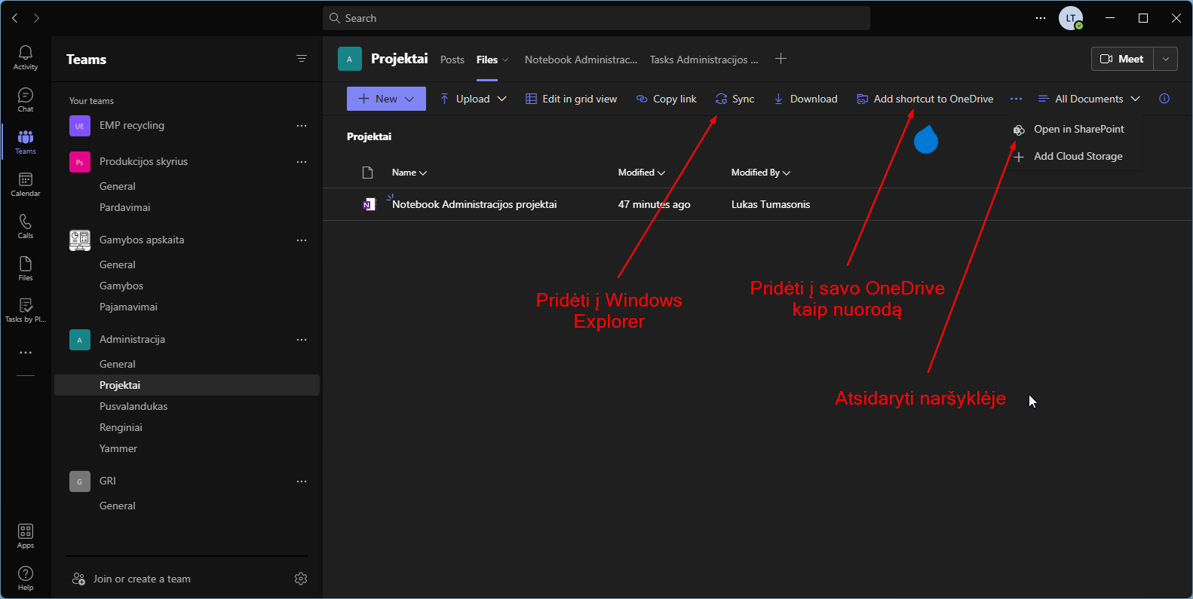Expand the Meet options arrow
Screen dimensions: 1193x599
pos(1166,59)
